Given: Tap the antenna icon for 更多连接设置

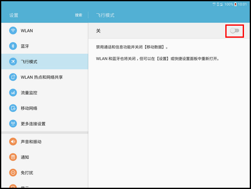Looking at the screenshot, I should click(x=13, y=124).
